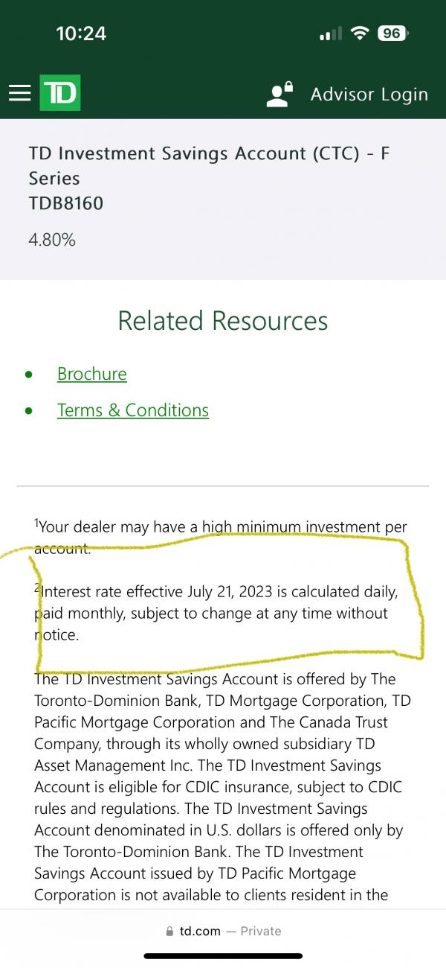This screenshot has width=446, height=968.
Task: Tap the advisor person-with-lock icon
Action: pos(279,95)
